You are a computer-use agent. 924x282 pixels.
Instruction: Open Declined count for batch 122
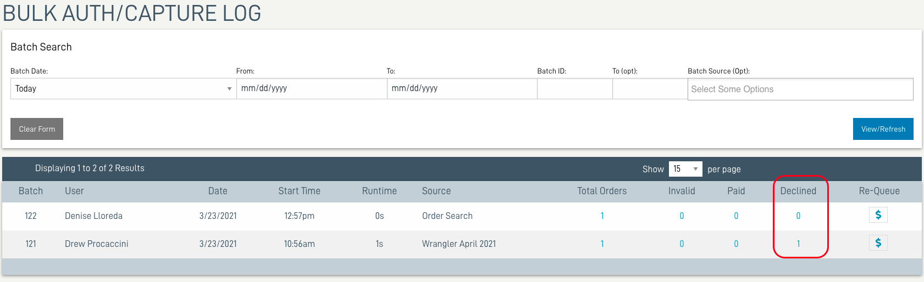(x=798, y=216)
